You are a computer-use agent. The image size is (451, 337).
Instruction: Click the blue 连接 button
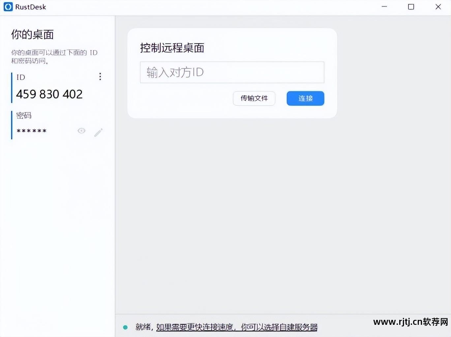coord(305,98)
